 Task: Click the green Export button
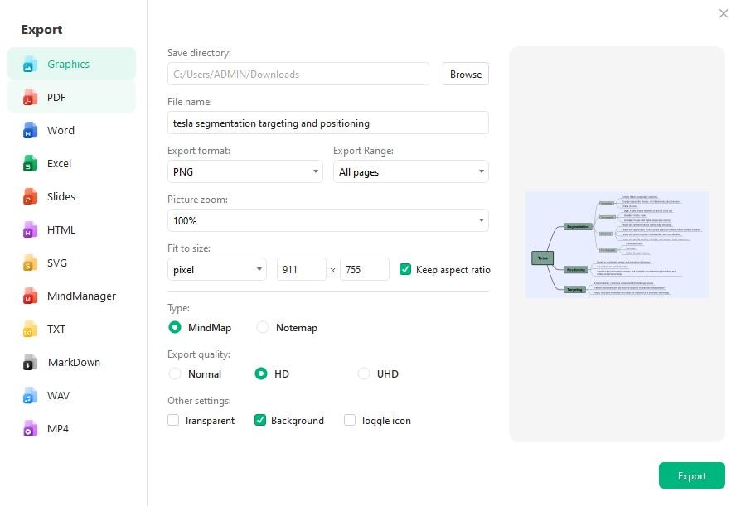click(692, 476)
